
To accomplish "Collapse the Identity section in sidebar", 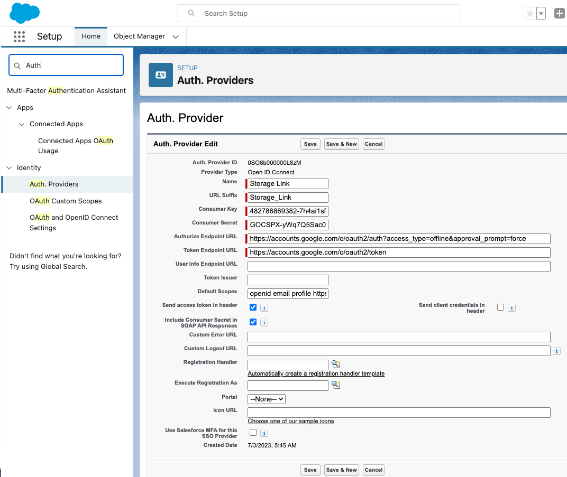I will 9,168.
